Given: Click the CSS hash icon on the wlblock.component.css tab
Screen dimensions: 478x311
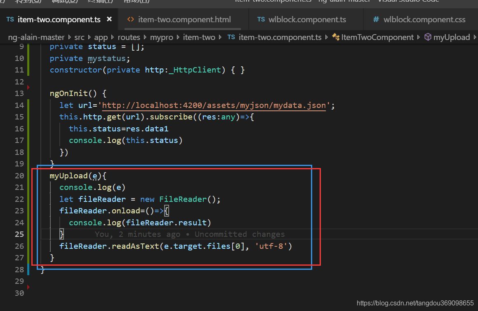Looking at the screenshot, I should point(376,19).
